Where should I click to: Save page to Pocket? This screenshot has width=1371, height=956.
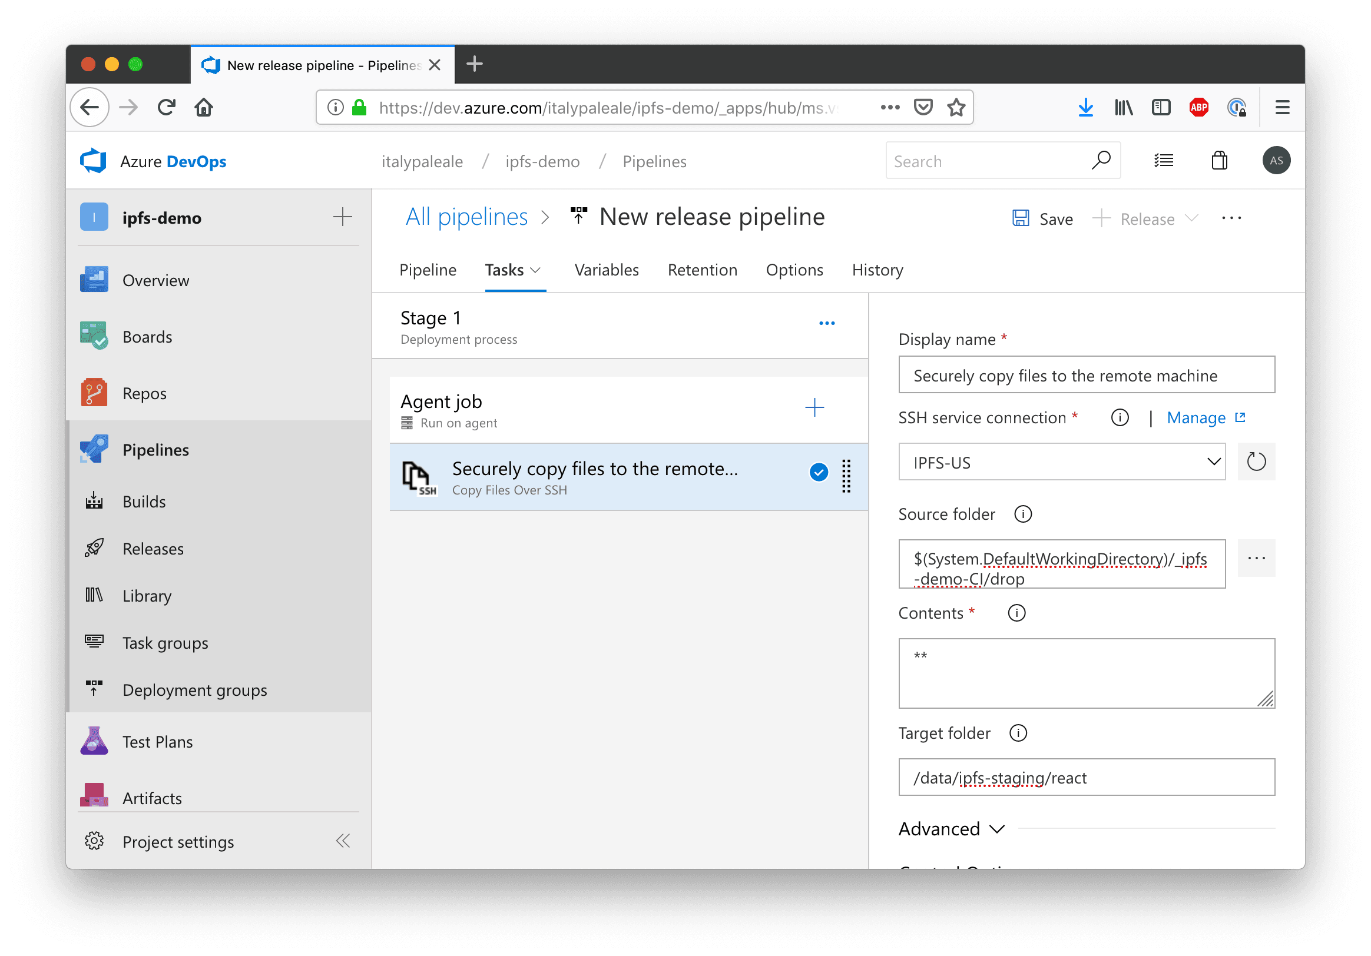pyautogui.click(x=923, y=107)
